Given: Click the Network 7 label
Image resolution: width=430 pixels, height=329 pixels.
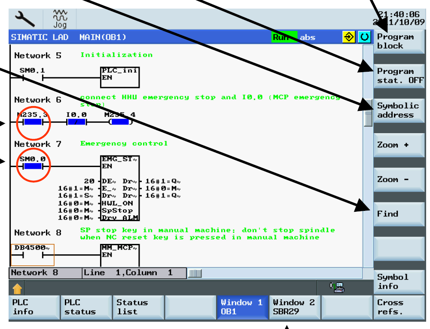Looking at the screenshot, I should pos(37,144).
